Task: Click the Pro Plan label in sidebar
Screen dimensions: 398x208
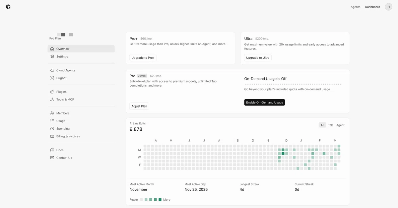Action: pos(55,38)
